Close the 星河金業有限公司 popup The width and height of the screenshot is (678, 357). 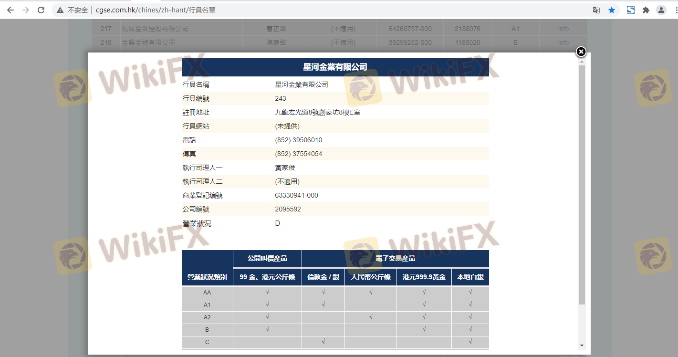581,52
